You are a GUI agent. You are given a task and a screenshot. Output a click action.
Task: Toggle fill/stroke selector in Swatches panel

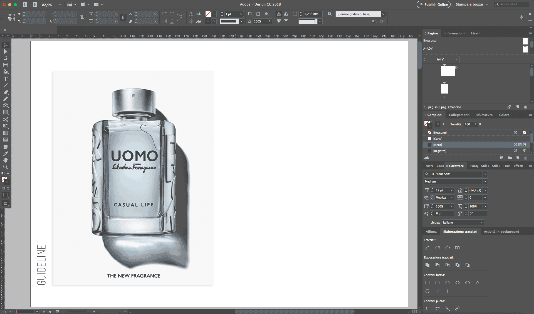click(428, 124)
